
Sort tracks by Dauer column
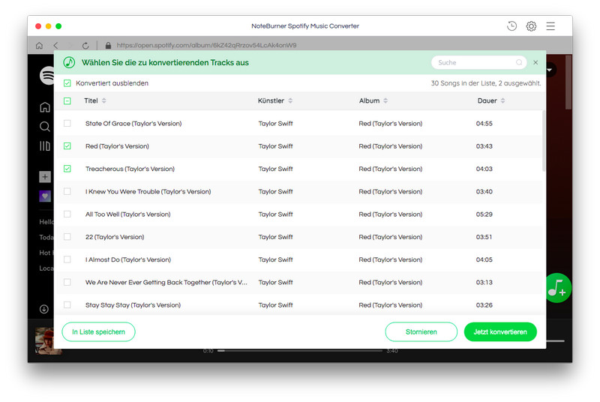click(491, 100)
